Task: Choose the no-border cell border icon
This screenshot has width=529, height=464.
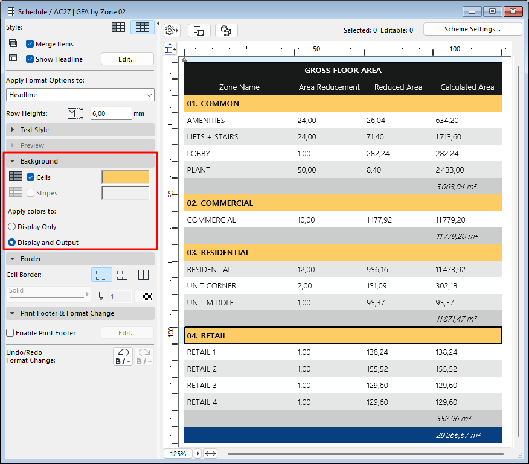Action: tap(101, 275)
